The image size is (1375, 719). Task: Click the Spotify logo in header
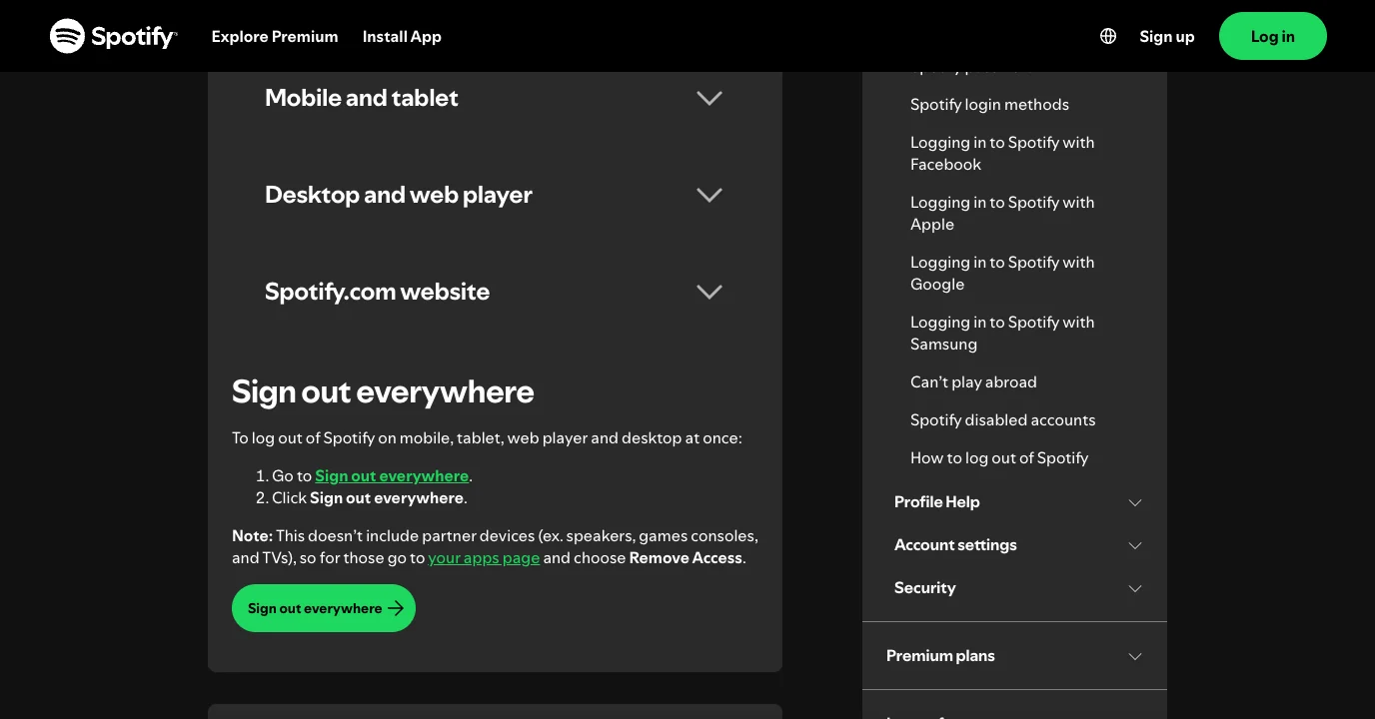pyautogui.click(x=114, y=36)
